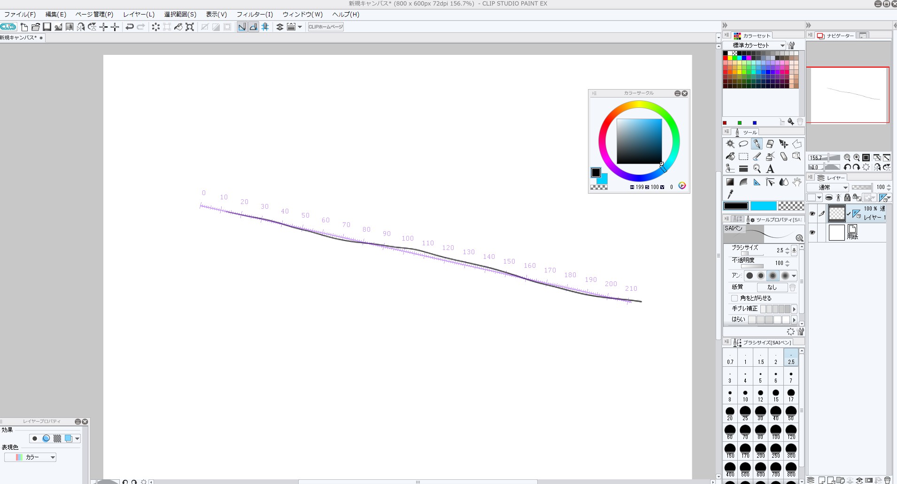Click the レイヤー 1 layer thumbnail
The image size is (897, 484).
836,213
